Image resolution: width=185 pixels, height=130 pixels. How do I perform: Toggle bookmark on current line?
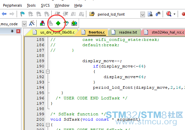pos(22,14)
